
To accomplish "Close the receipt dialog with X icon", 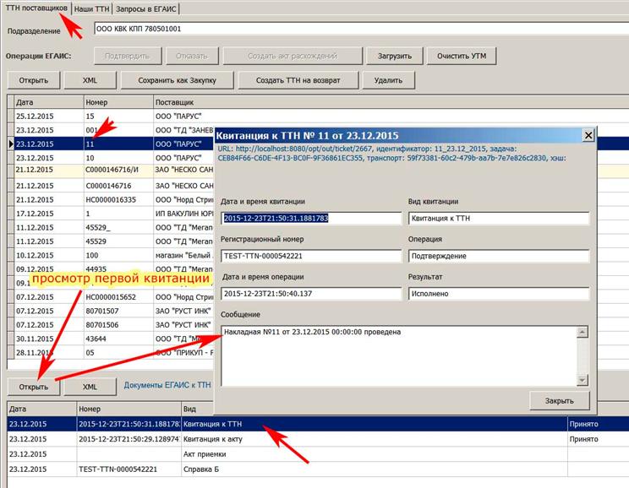I will [x=588, y=135].
